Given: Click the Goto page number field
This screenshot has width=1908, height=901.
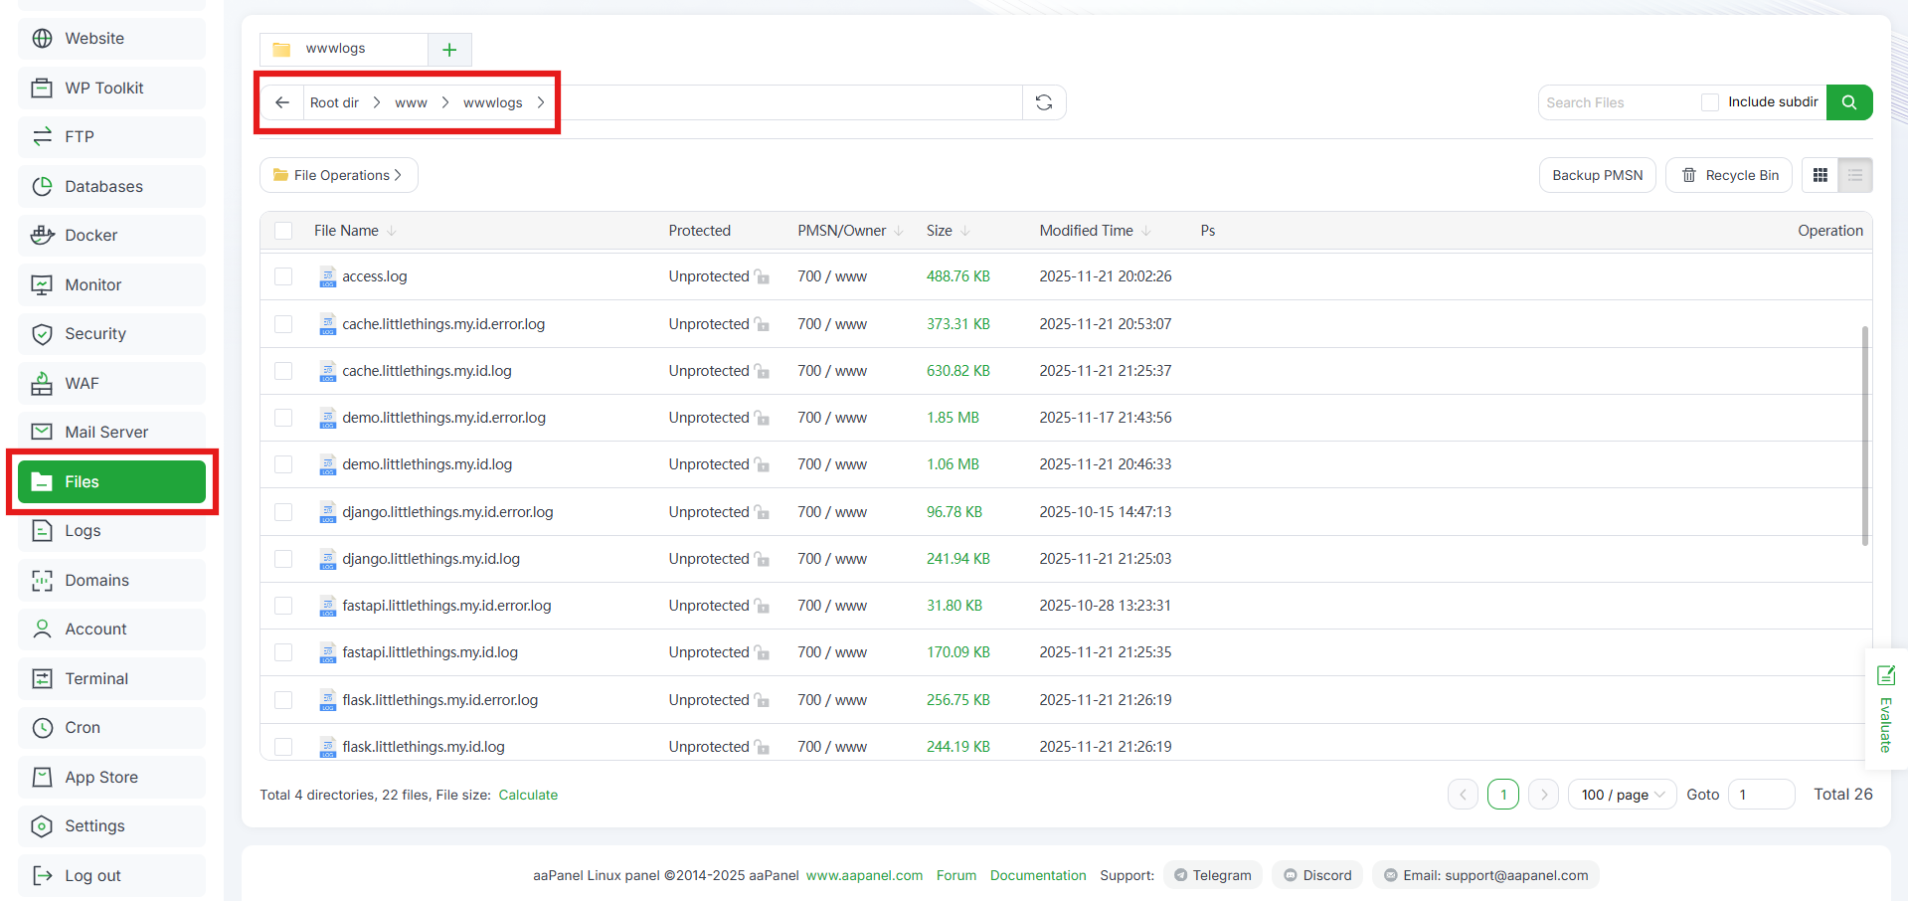Looking at the screenshot, I should coord(1762,795).
